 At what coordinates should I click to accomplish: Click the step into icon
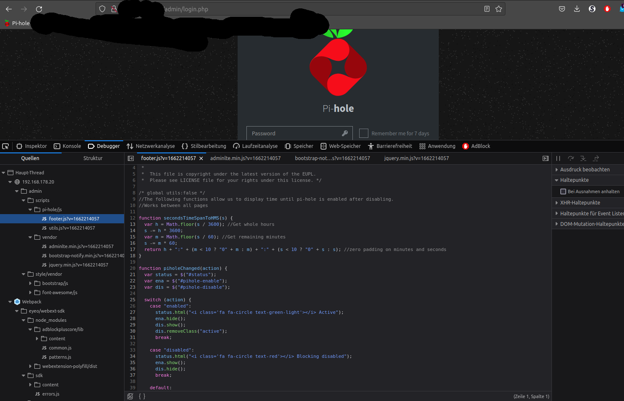pyautogui.click(x=583, y=158)
